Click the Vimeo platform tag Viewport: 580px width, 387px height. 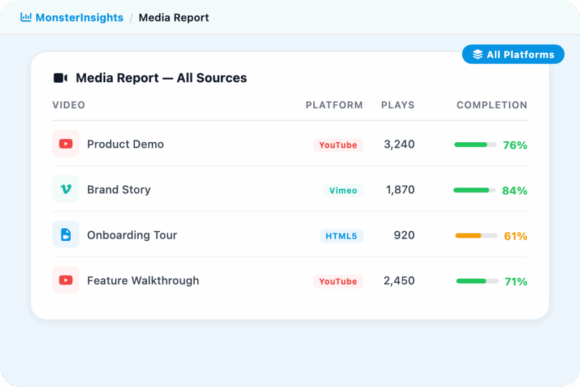(x=343, y=190)
